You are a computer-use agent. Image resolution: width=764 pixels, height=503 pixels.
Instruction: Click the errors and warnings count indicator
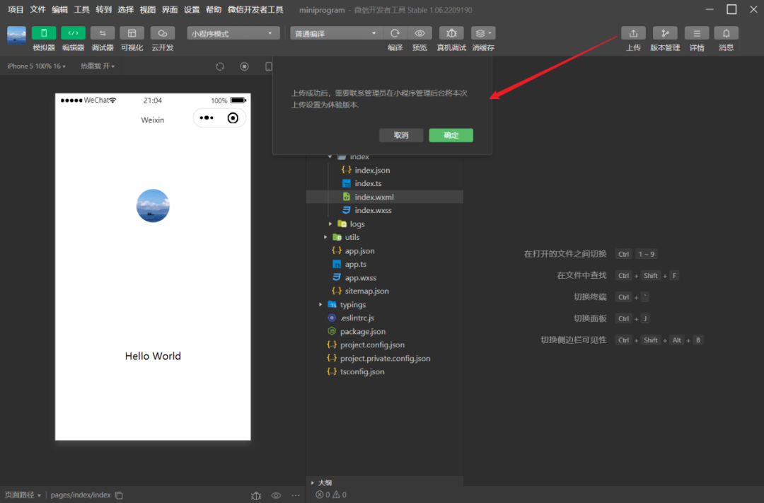click(x=331, y=495)
